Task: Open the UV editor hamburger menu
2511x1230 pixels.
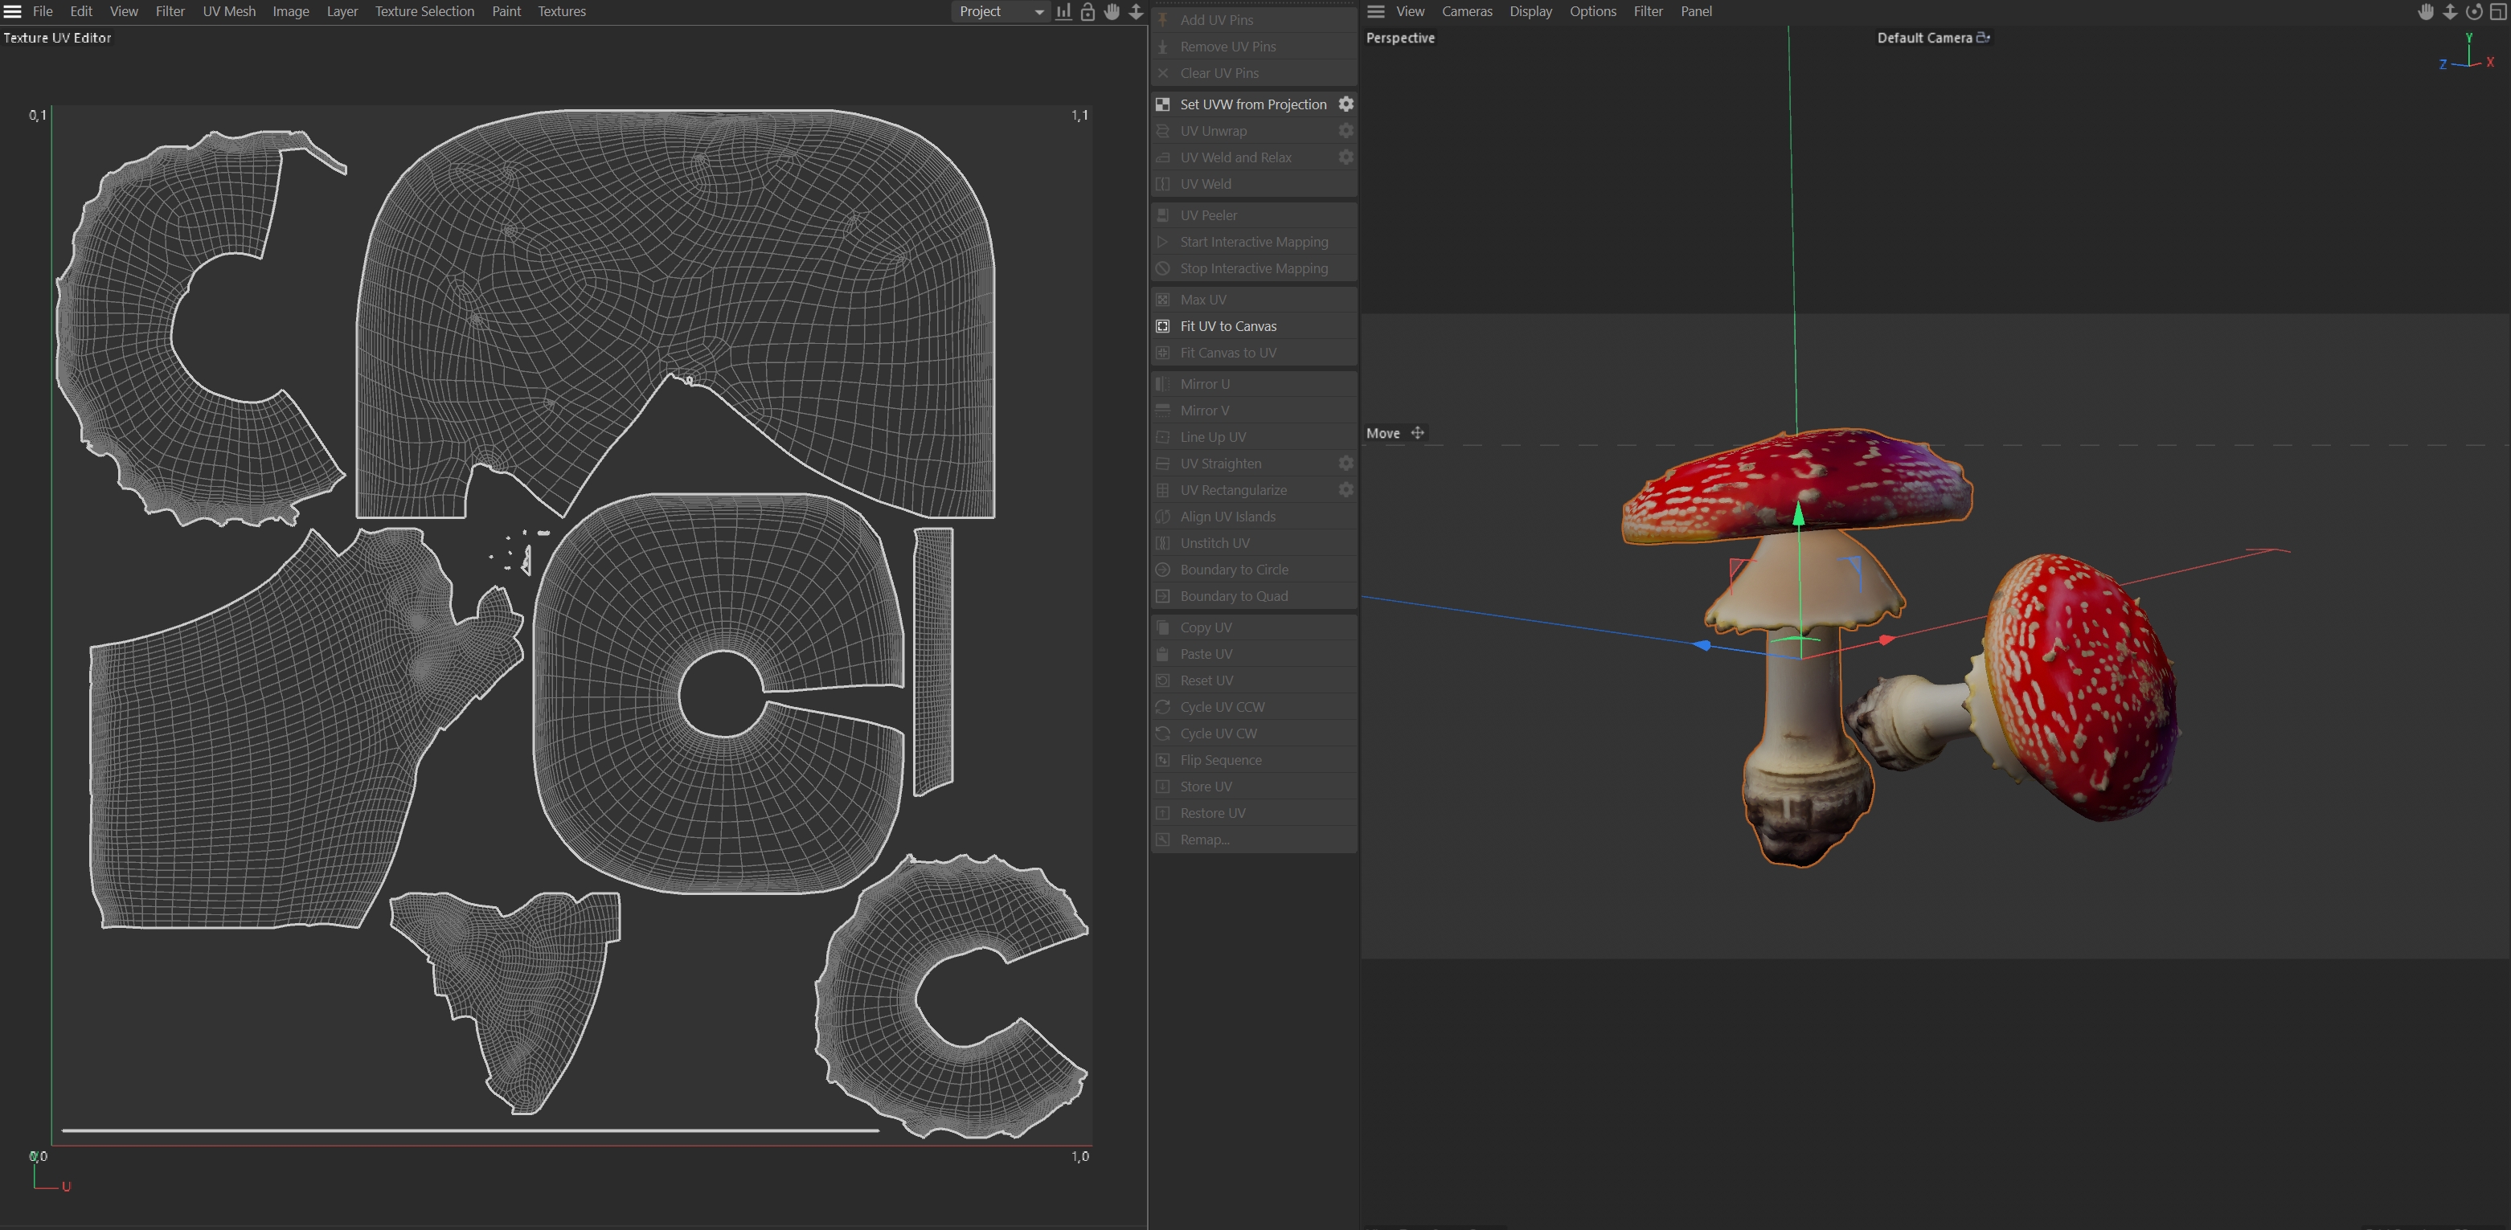Action: tap(13, 12)
